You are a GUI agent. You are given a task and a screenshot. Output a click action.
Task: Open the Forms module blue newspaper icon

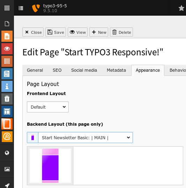(7, 74)
